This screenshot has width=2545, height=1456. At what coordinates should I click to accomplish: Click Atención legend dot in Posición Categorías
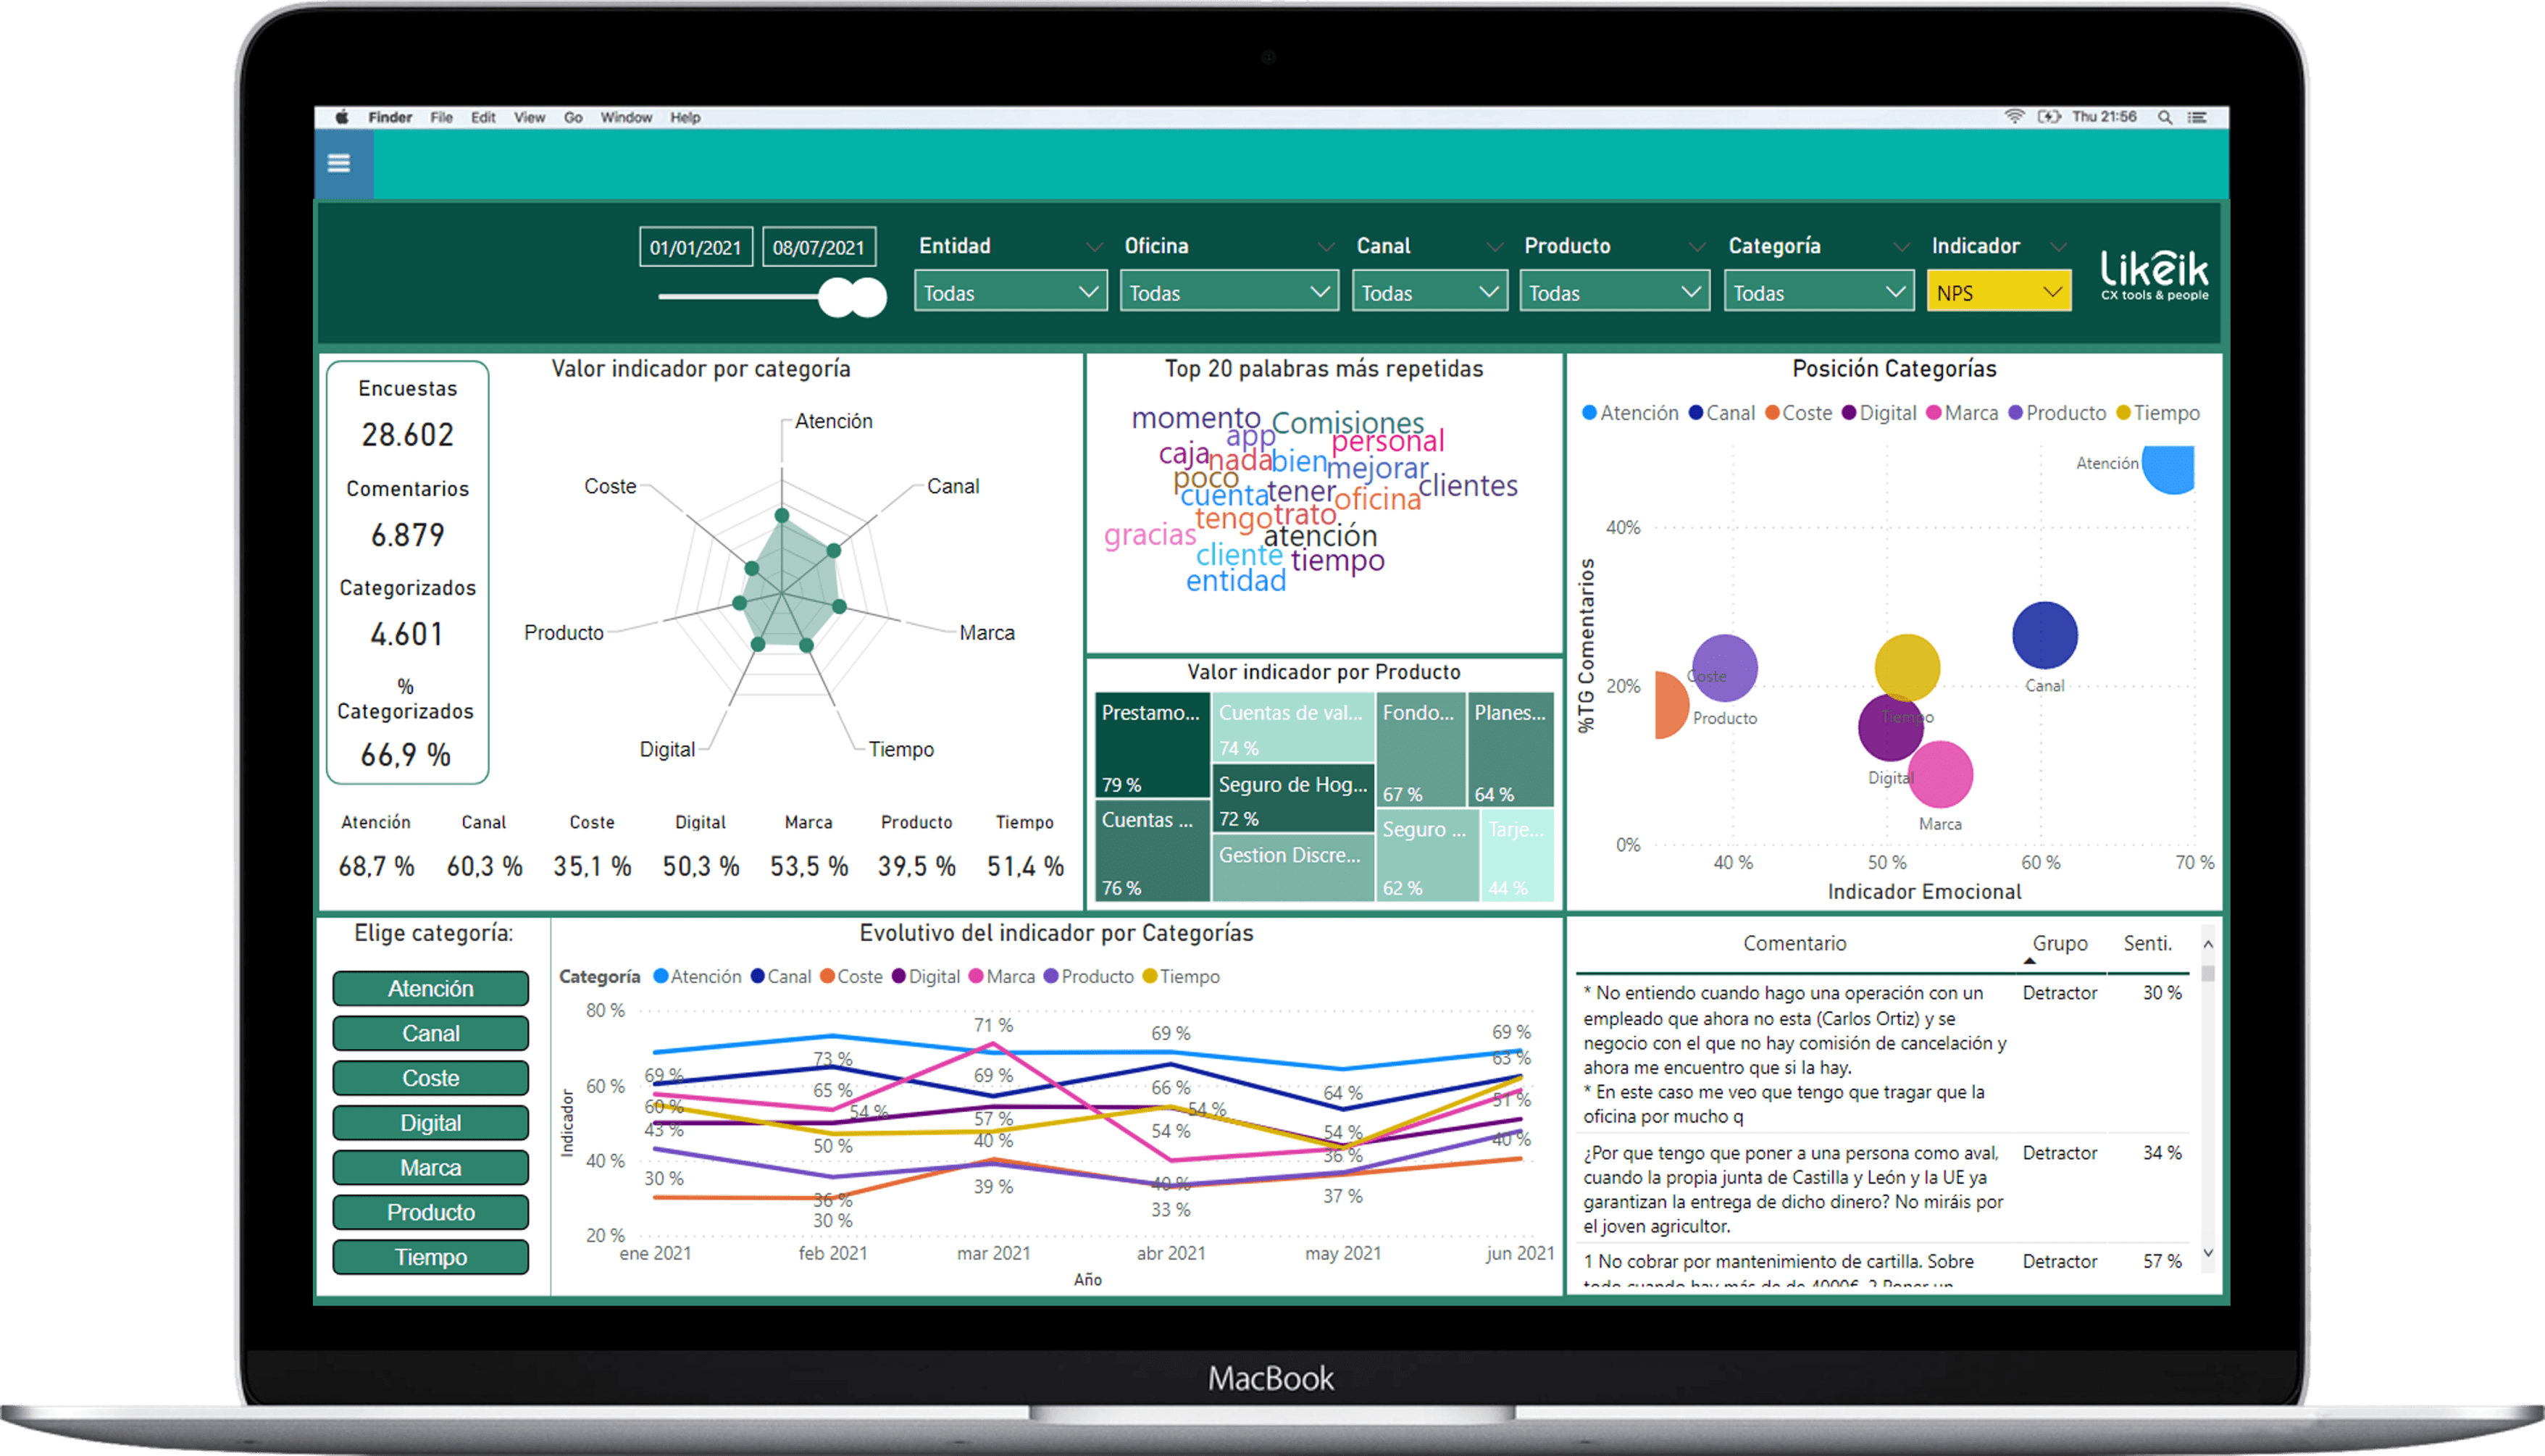pyautogui.click(x=1589, y=413)
